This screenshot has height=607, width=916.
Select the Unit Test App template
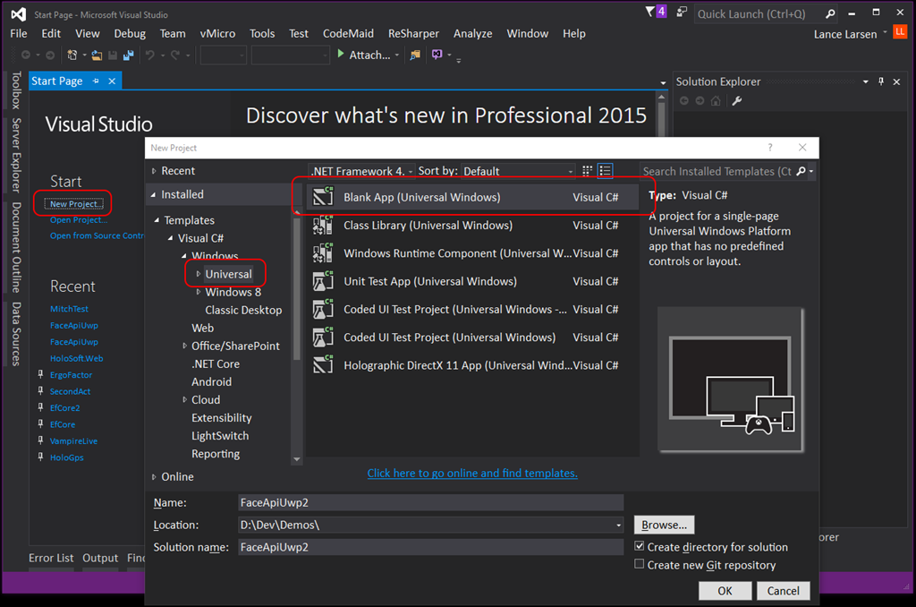point(472,281)
